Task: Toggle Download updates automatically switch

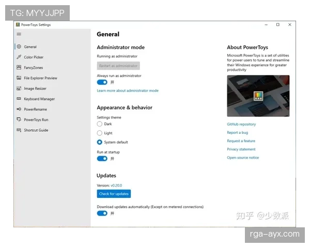Action: click(102, 213)
